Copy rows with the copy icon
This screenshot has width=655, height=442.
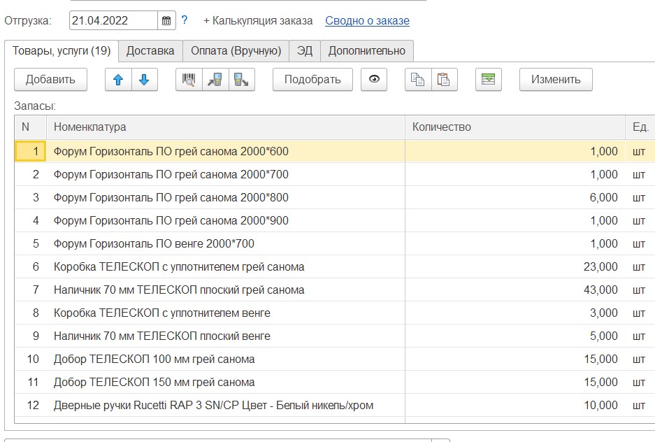pos(418,80)
